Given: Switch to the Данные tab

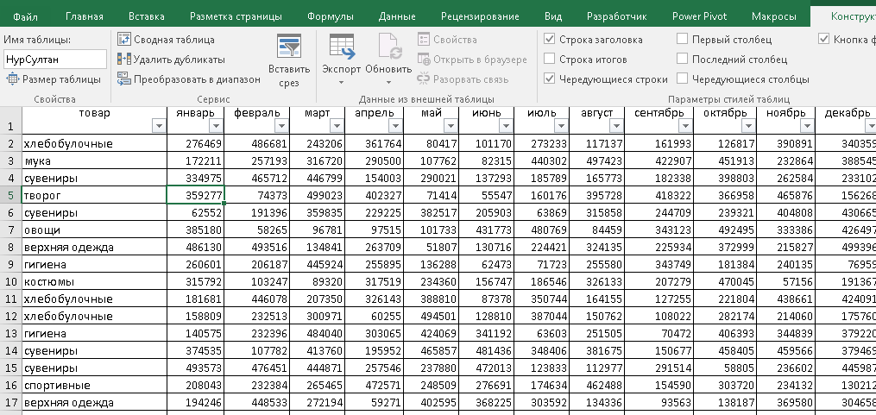Looking at the screenshot, I should pos(397,16).
